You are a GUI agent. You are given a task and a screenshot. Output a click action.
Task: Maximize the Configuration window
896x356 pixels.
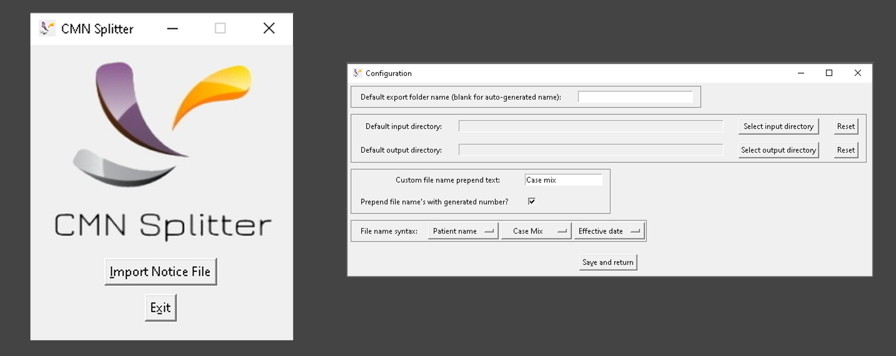click(x=829, y=73)
